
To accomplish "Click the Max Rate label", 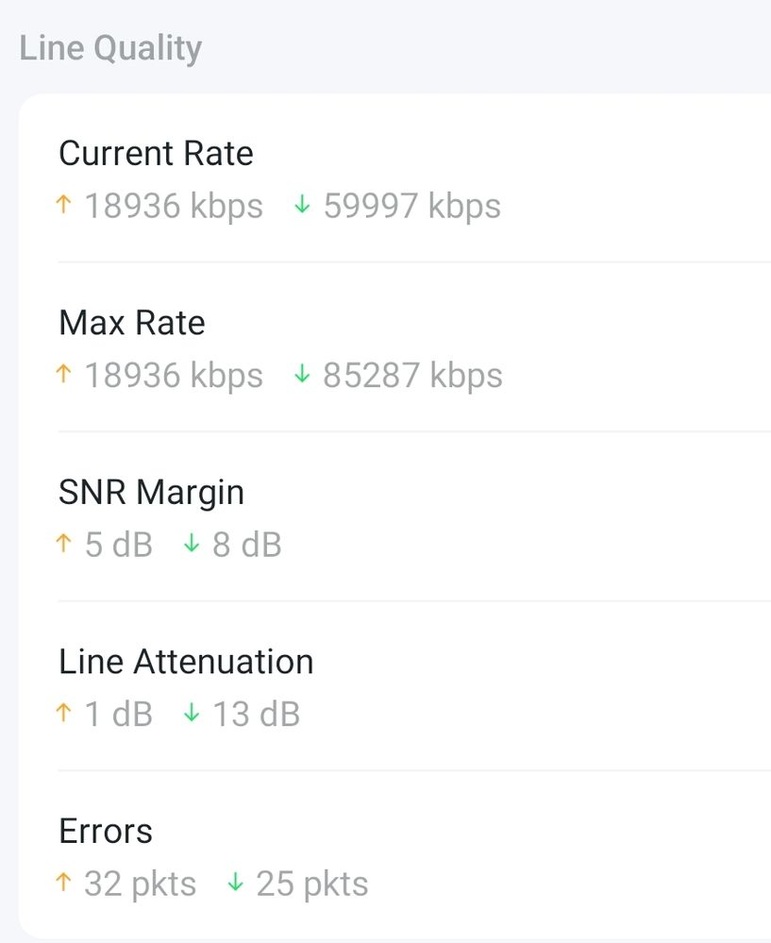I will (131, 323).
